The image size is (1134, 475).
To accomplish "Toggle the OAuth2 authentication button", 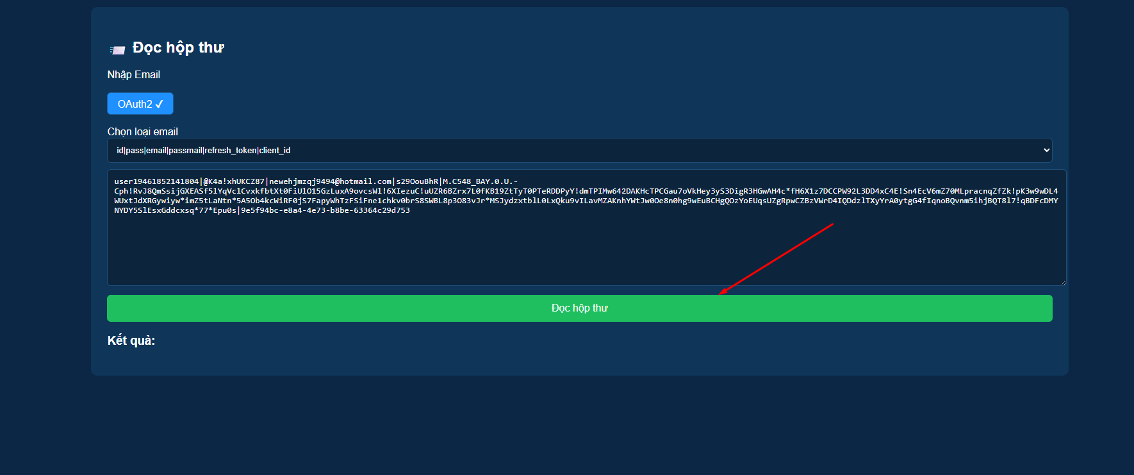I will coord(140,104).
